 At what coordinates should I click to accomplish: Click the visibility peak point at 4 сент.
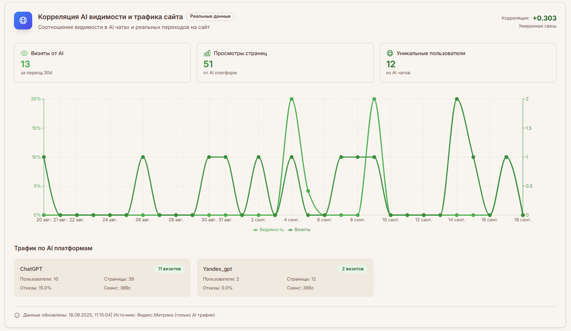292,99
